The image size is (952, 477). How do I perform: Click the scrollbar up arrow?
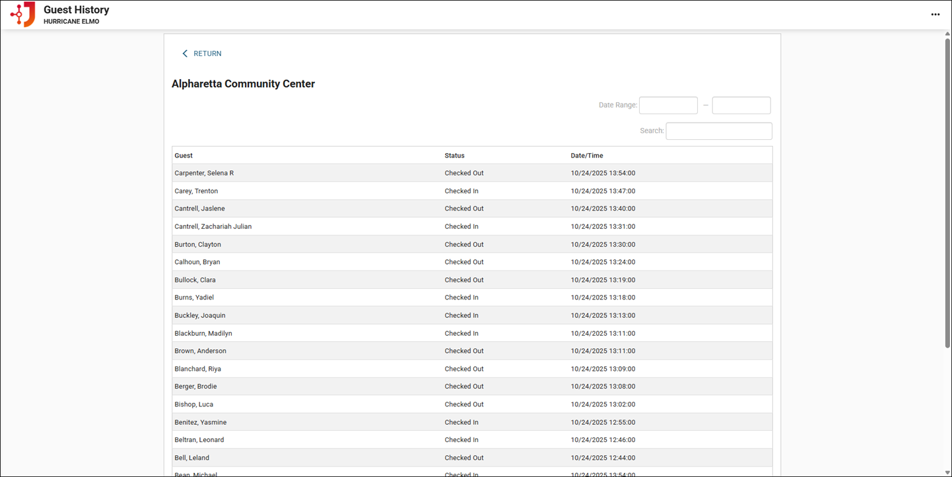[x=947, y=34]
